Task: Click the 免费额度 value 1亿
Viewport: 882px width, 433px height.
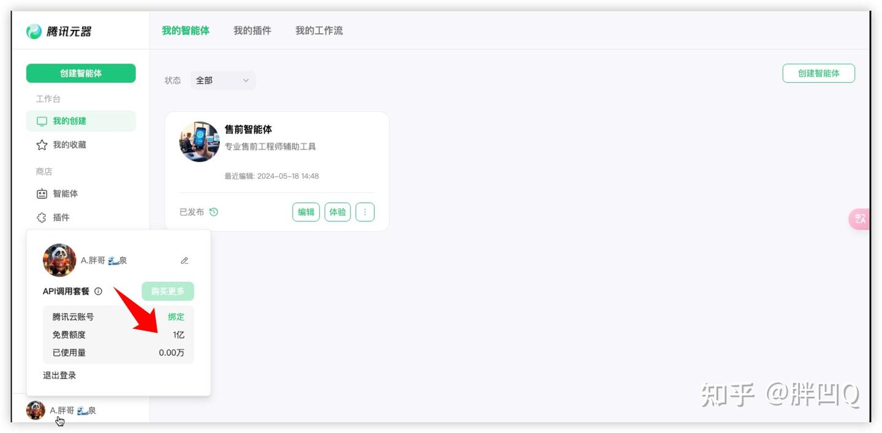Action: (x=179, y=335)
